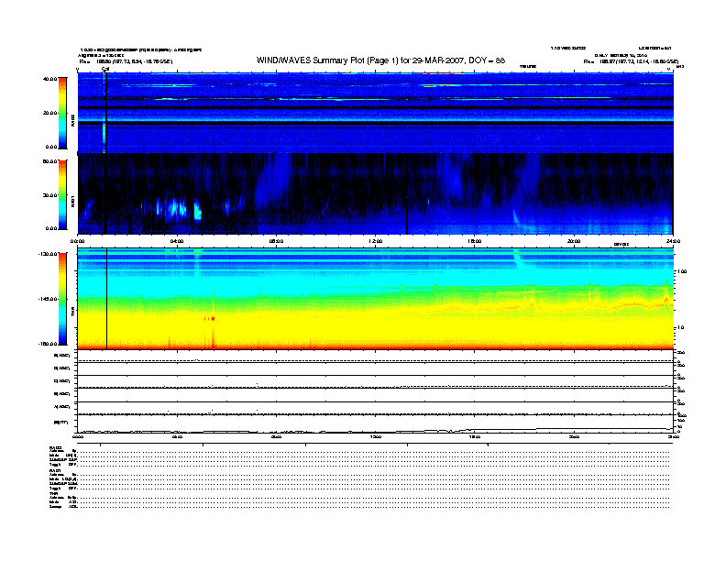This screenshot has height=561, width=726.
Task: Click the 10 tick label beside TNR panel
Action: 681,327
